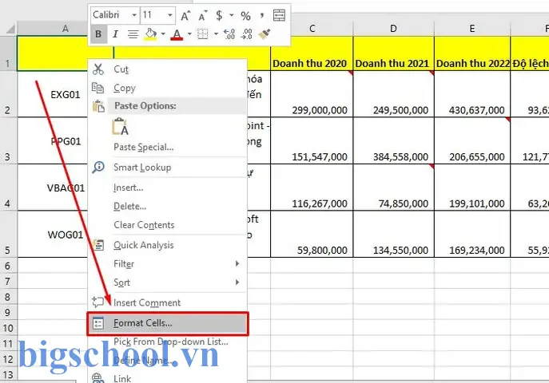The image size is (549, 383).
Task: Click the Quick Analysis icon
Action: (98, 245)
